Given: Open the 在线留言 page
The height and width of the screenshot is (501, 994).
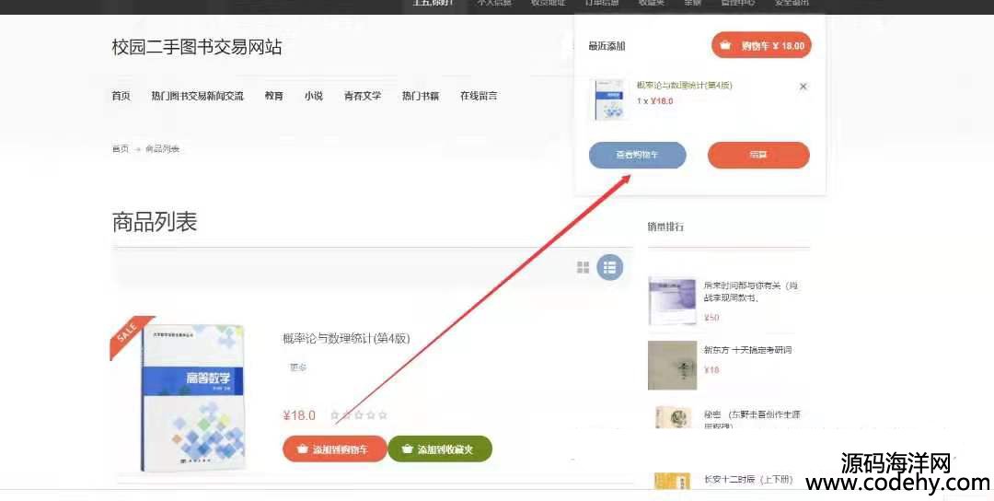Looking at the screenshot, I should (479, 96).
